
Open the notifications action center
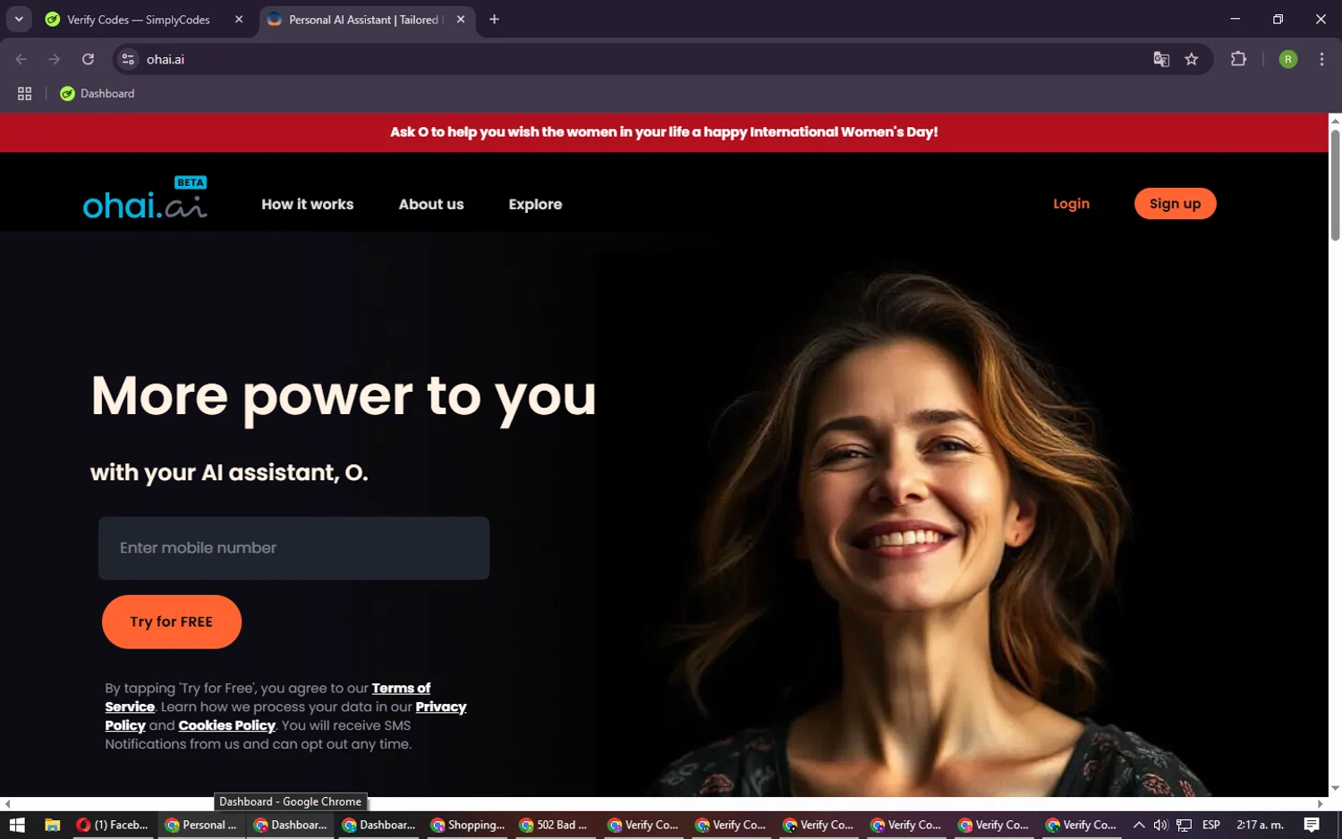pos(1312,825)
